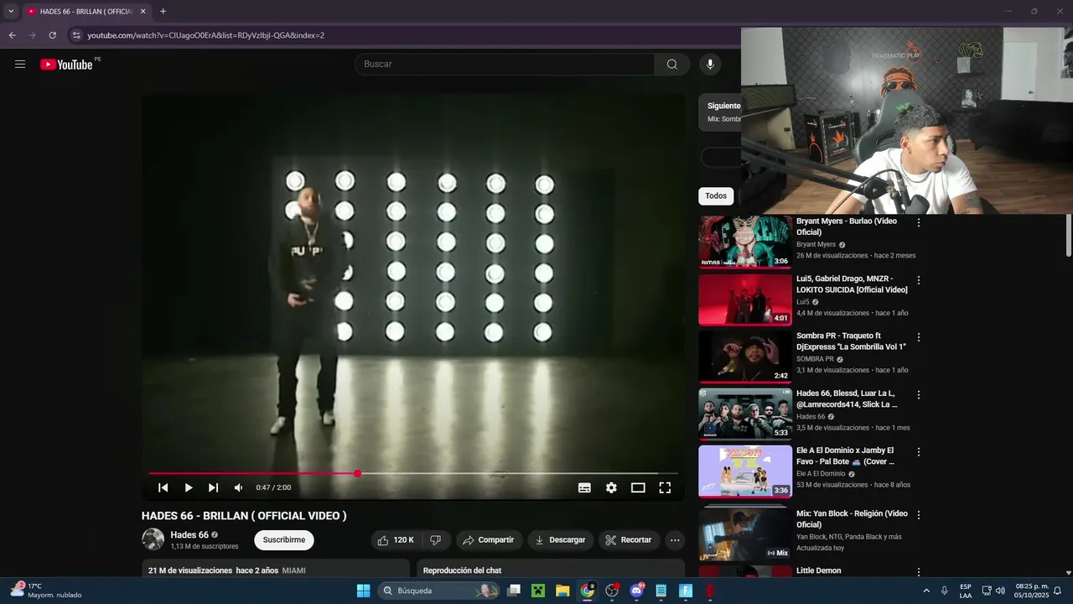Viewport: 1073px width, 604px height.
Task: Go to the previous video
Action: (163, 487)
